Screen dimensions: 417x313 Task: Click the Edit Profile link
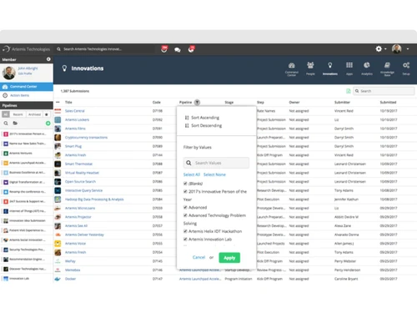(x=25, y=73)
